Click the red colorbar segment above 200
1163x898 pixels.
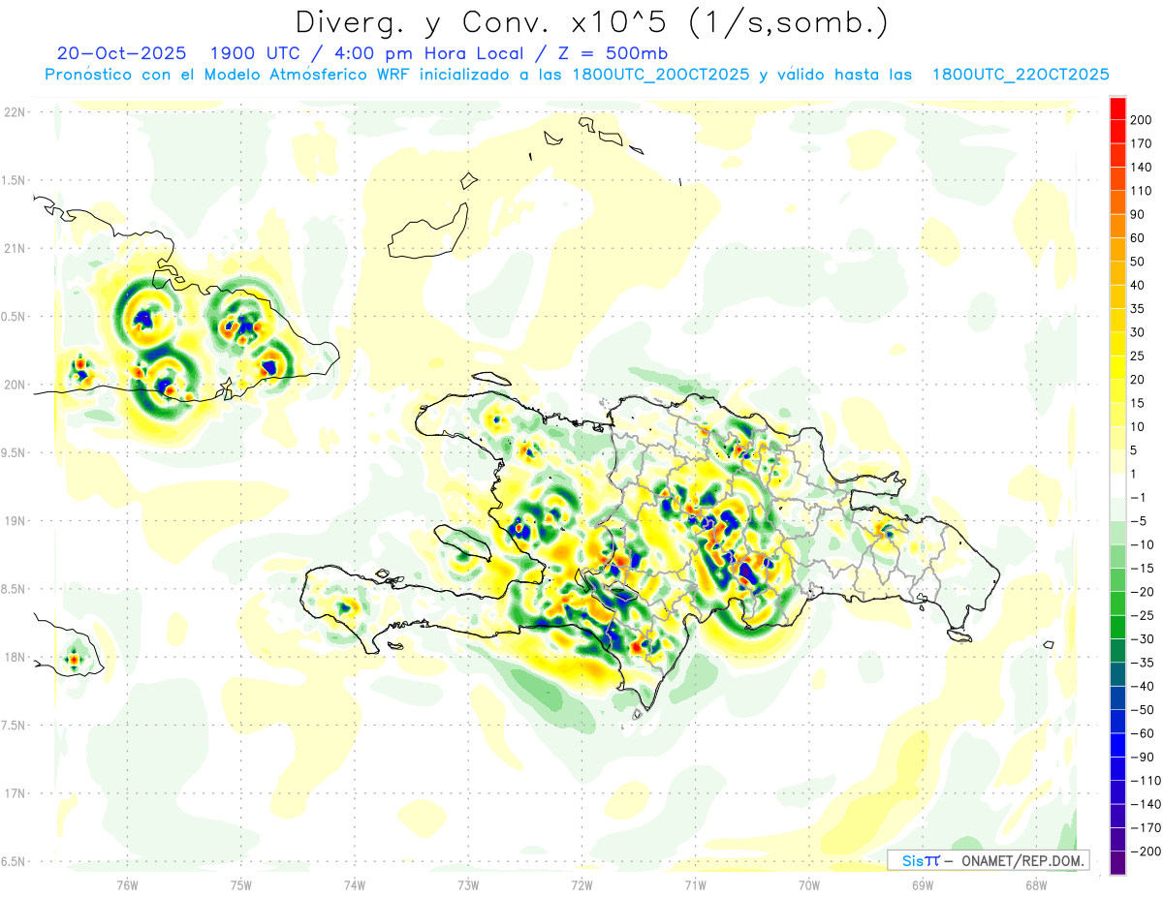pyautogui.click(x=1117, y=108)
